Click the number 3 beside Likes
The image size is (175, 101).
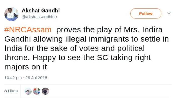(6, 91)
